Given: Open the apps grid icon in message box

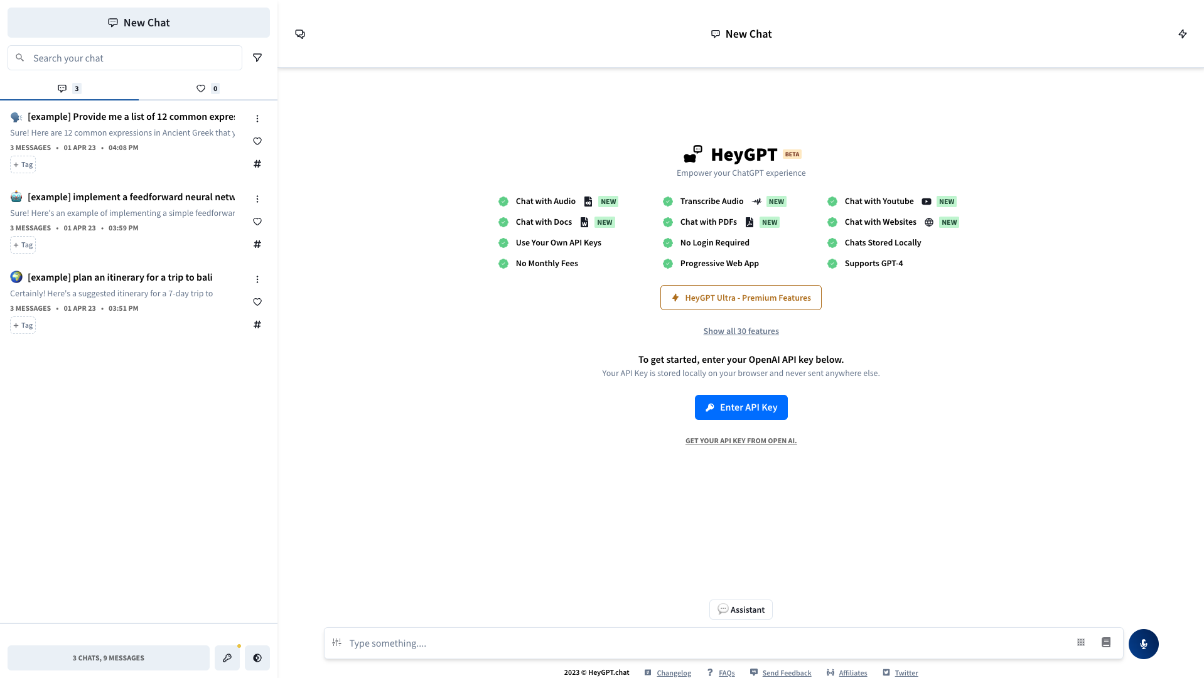Looking at the screenshot, I should coord(1081,642).
